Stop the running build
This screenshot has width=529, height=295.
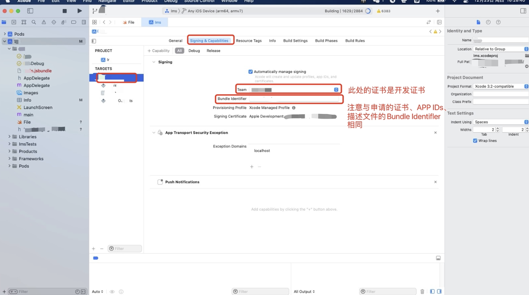pos(64,11)
